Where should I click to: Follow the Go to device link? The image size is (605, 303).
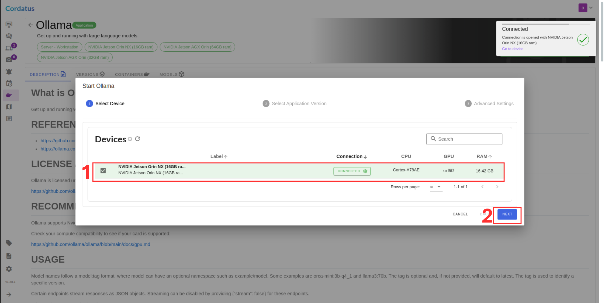(x=512, y=49)
